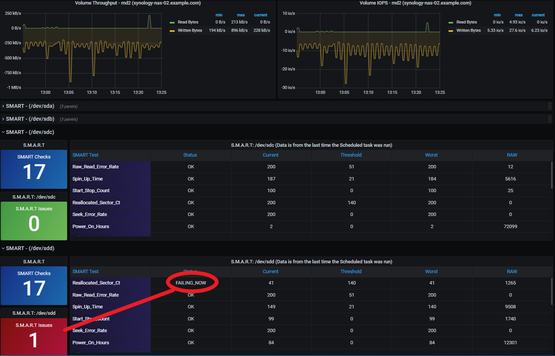Viewport: 555px width, 356px height.
Task: Toggle Read Bytes series in Volume Throughput legend
Action: click(188, 22)
